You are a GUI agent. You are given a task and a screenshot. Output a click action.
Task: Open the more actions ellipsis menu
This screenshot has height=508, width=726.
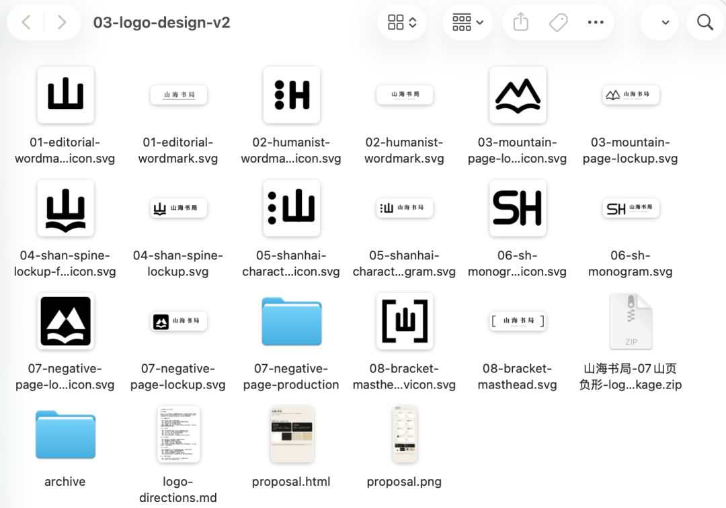(x=596, y=22)
